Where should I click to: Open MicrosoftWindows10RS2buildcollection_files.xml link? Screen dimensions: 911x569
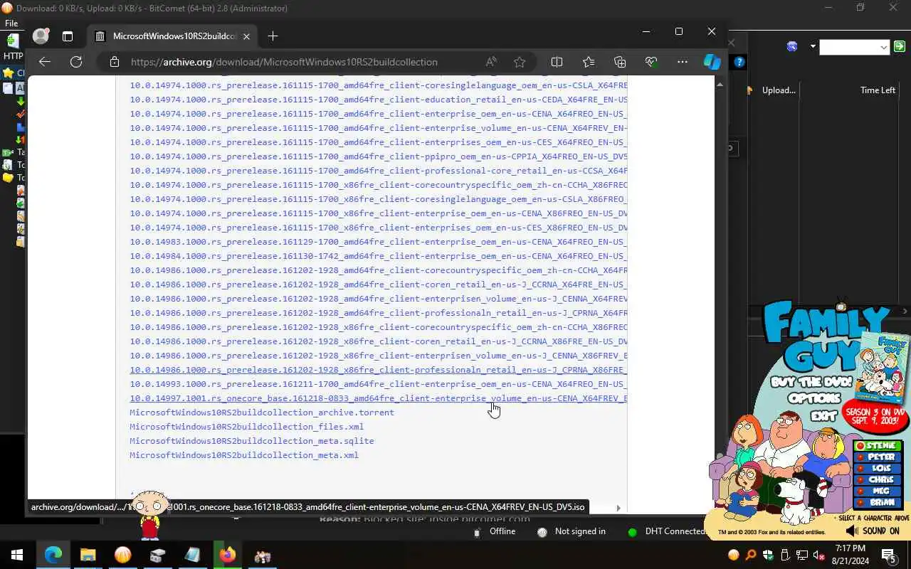click(246, 427)
